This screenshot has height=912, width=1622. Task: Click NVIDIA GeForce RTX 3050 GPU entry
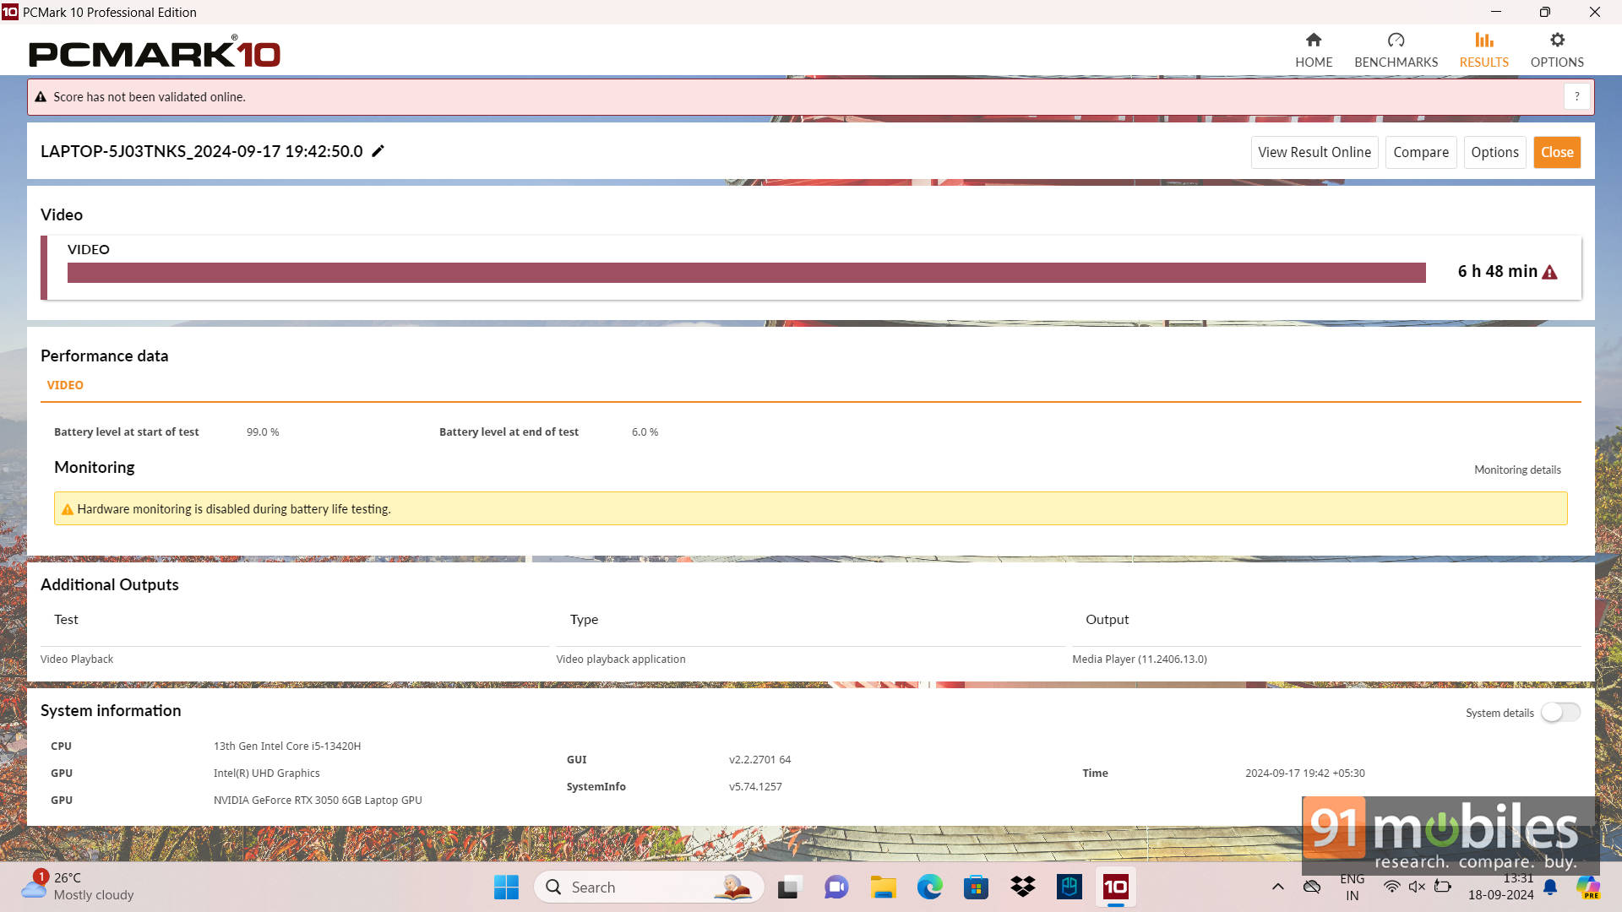coord(318,800)
